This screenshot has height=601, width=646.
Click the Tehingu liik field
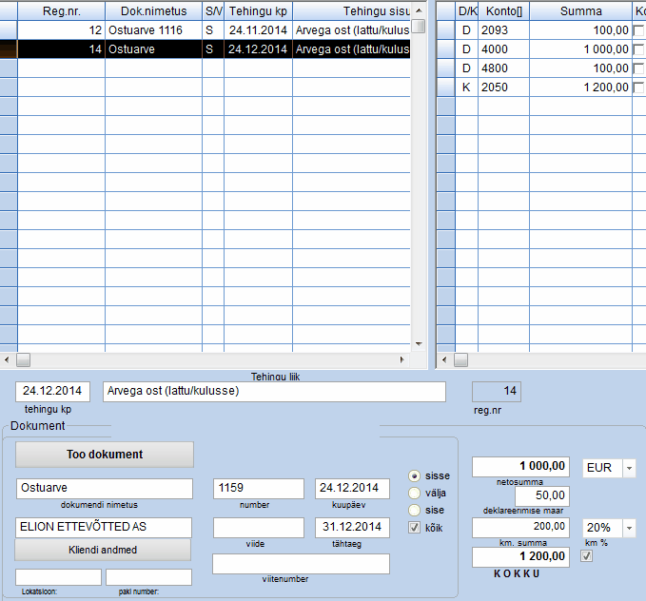(x=274, y=391)
